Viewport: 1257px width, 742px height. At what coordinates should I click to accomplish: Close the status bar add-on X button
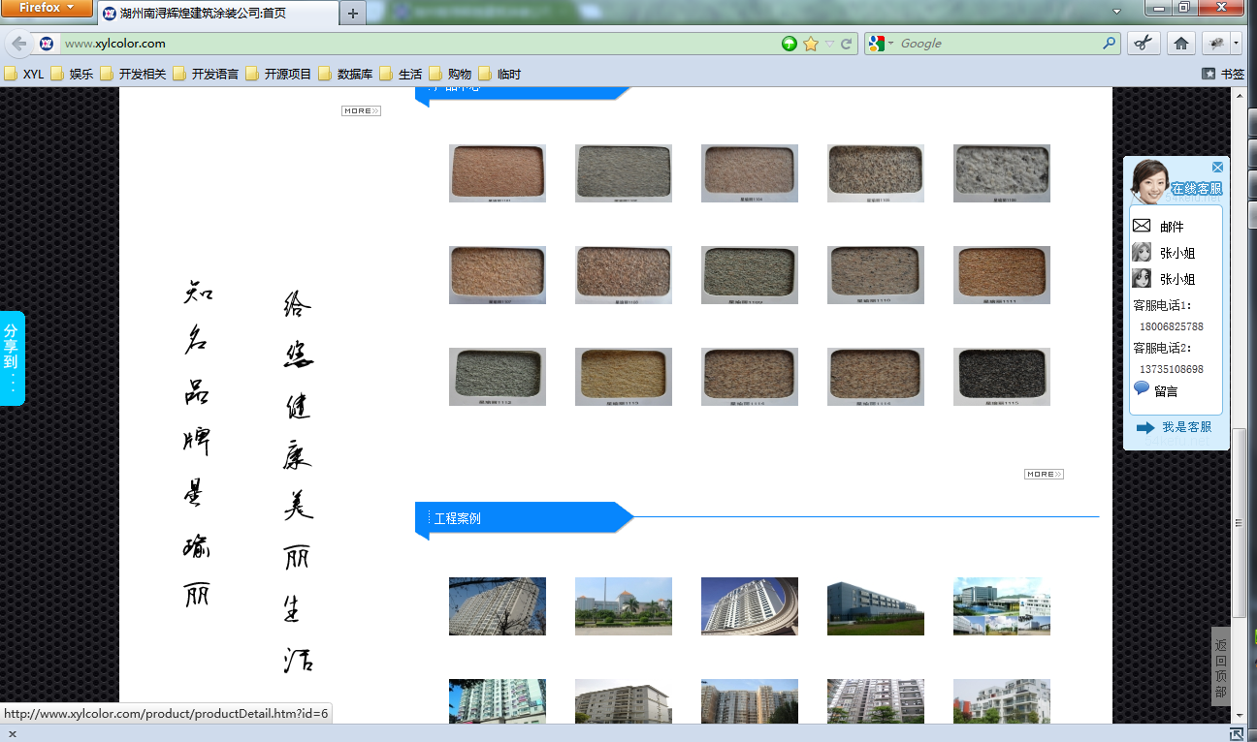[x=12, y=734]
